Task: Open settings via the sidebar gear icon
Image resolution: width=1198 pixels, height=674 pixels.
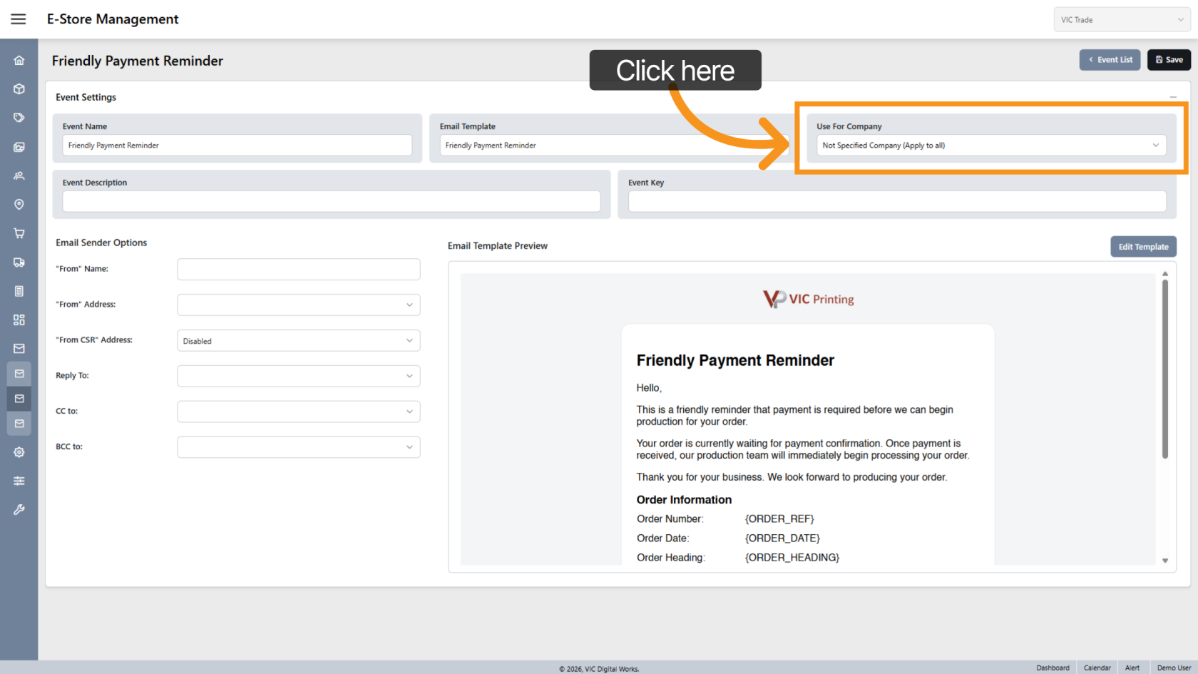Action: (x=19, y=452)
